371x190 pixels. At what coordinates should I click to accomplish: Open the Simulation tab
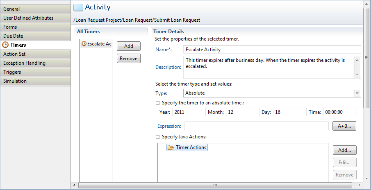click(35, 81)
